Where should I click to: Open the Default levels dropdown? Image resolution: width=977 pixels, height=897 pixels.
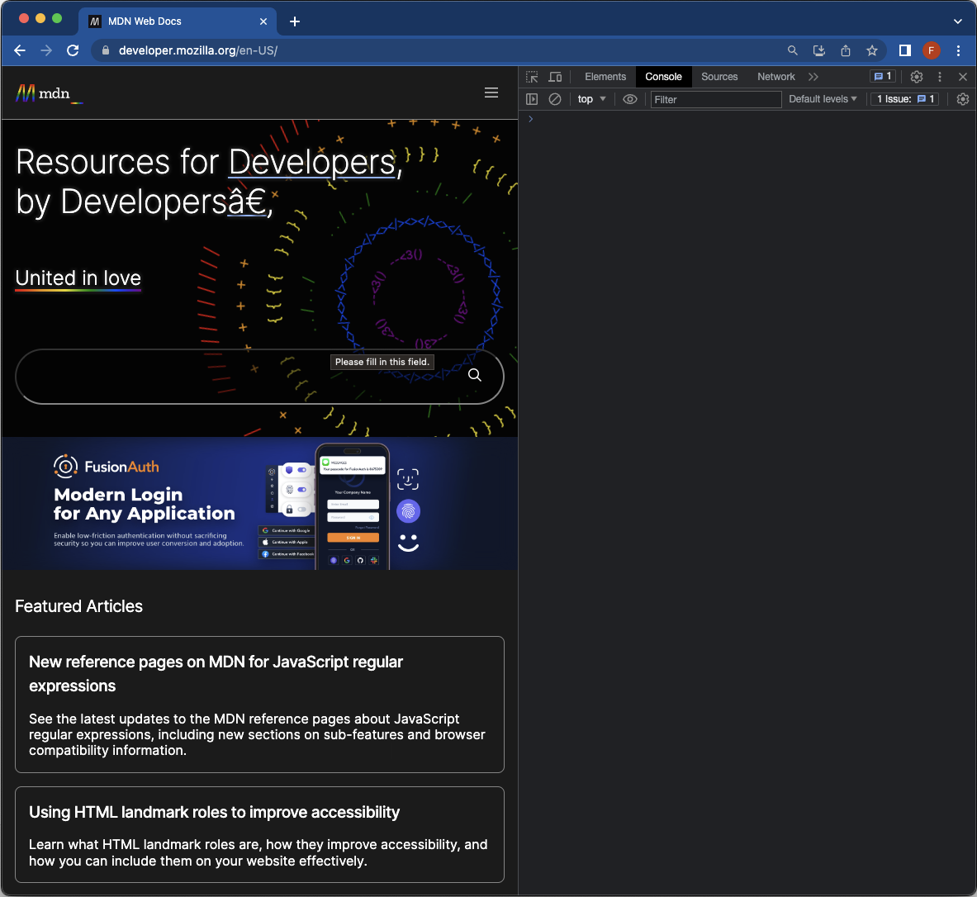[823, 99]
